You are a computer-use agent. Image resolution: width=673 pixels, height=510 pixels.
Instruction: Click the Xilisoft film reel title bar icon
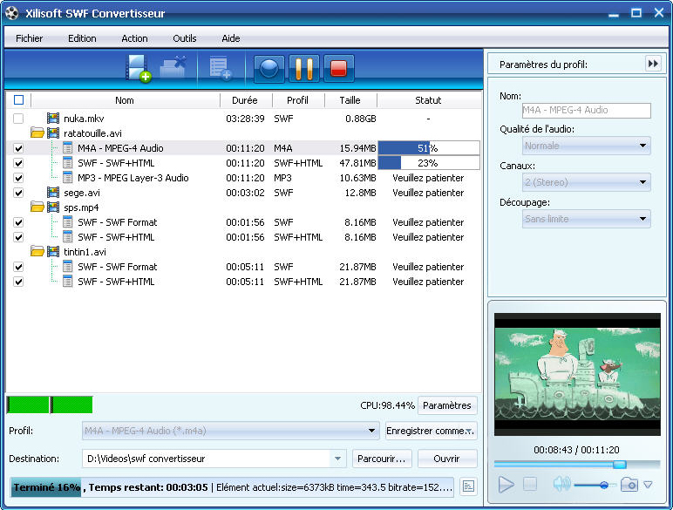point(12,13)
